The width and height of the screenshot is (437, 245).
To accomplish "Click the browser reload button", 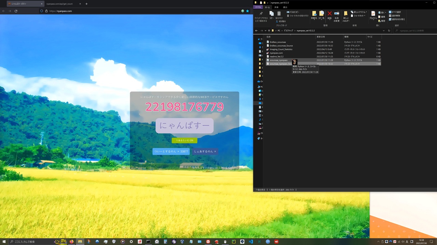I will coord(16,11).
